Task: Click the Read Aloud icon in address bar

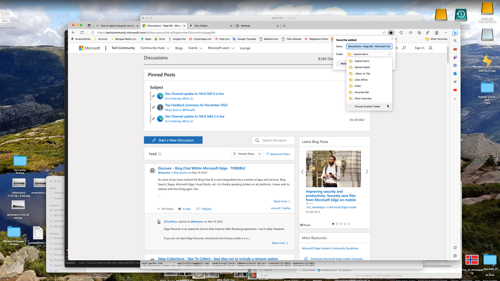Action: click(x=384, y=32)
